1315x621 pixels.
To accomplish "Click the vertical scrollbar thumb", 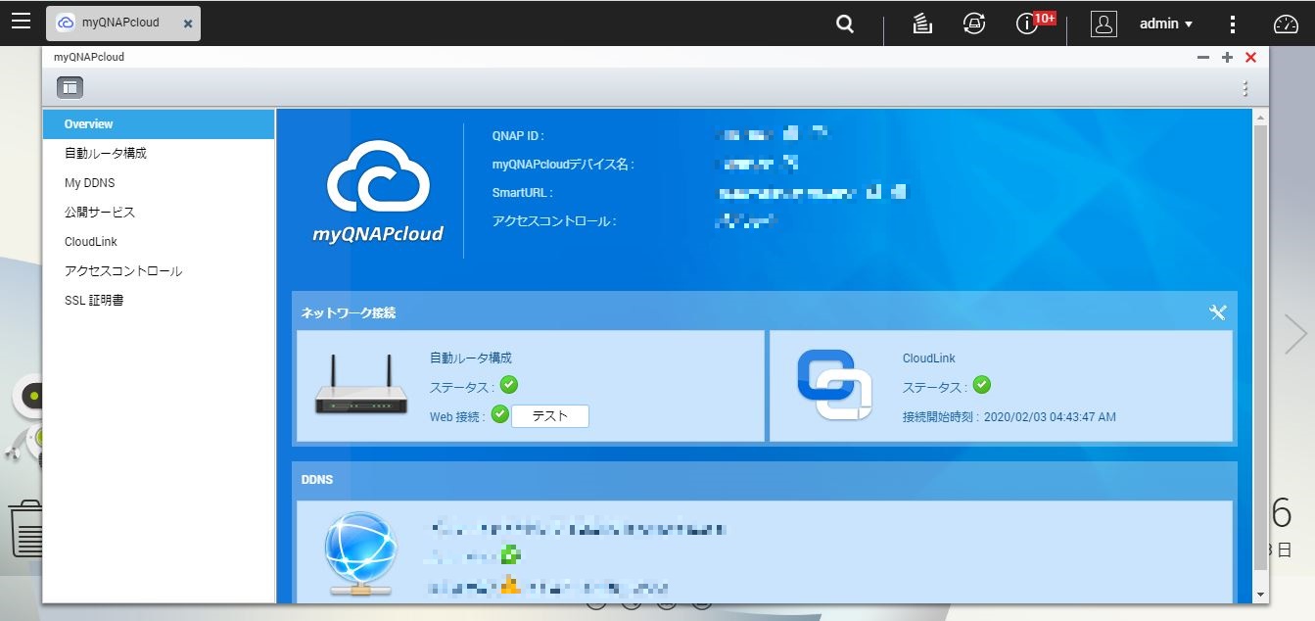I will tap(1260, 347).
